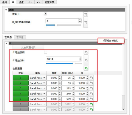
Task: Click the frequency field showing 509
Action: click(x=67, y=99)
